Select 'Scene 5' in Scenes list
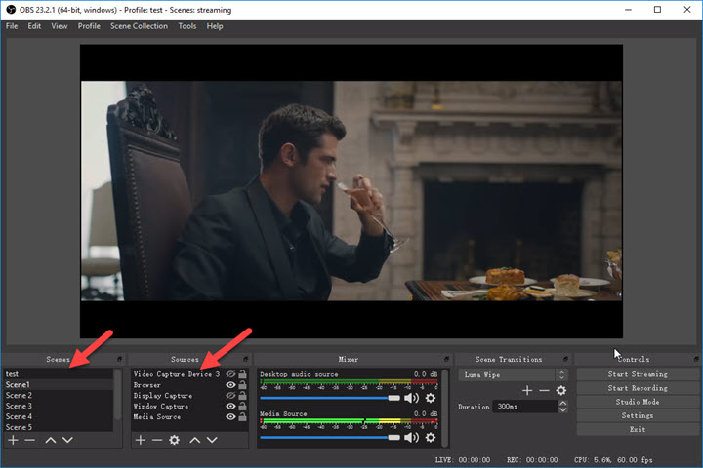This screenshot has height=468, width=703. pos(59,427)
